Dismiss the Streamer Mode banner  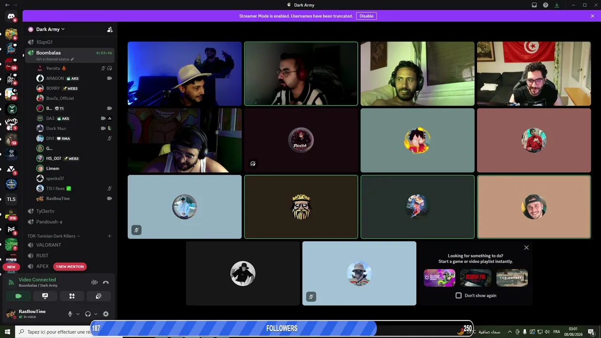pos(593,16)
